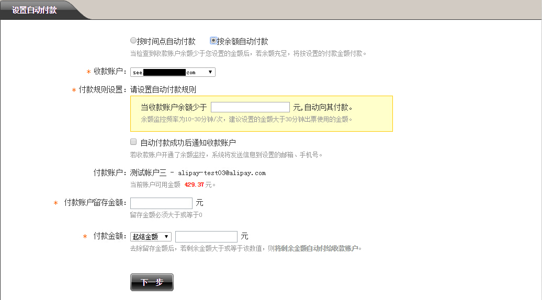Viewport: 542px width, 300px height.
Task: Click the 请设置自动付款规则 heading text
Action: [163, 90]
